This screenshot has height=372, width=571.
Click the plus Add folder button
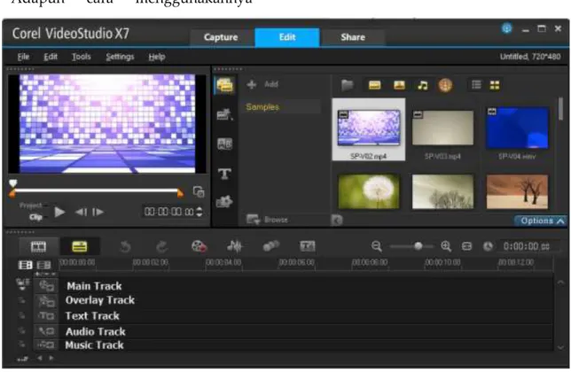pos(262,84)
